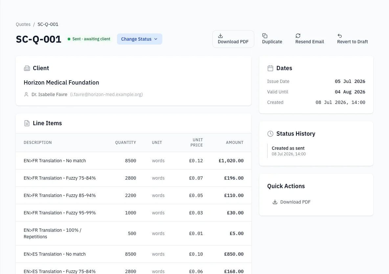
Task: Click the Created value 08 Jul 2026, 14:00
Action: click(x=340, y=102)
